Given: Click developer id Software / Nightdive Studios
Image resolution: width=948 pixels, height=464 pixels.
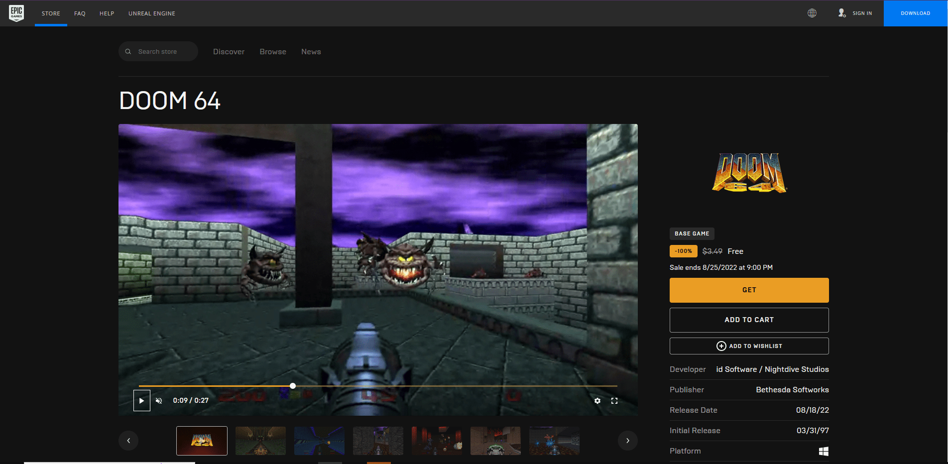Looking at the screenshot, I should point(773,369).
